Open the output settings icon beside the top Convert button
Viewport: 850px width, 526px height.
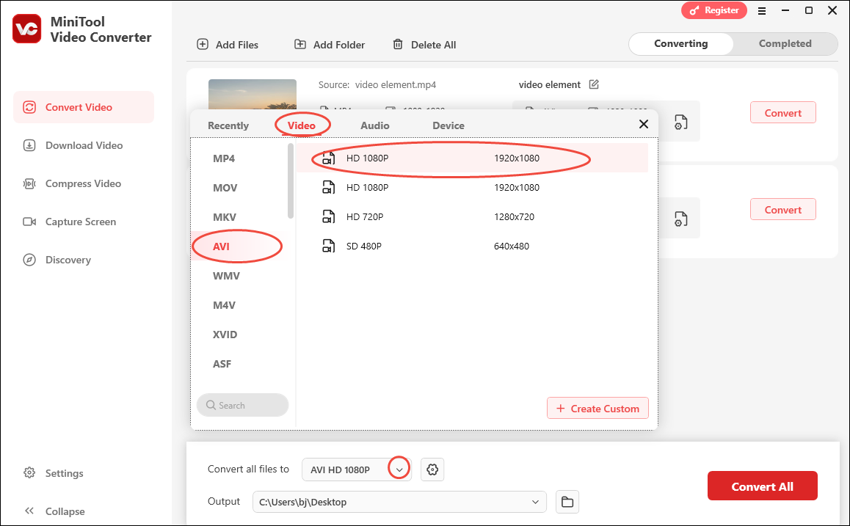(681, 123)
